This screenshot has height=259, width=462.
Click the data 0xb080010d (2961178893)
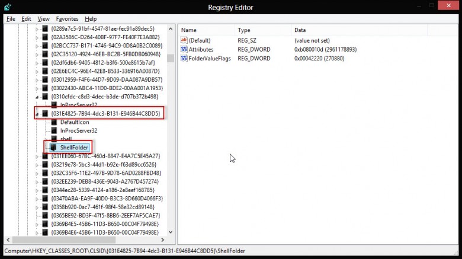click(x=325, y=50)
